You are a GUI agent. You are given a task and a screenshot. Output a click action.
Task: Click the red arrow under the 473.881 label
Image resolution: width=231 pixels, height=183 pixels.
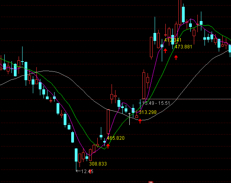176,57
